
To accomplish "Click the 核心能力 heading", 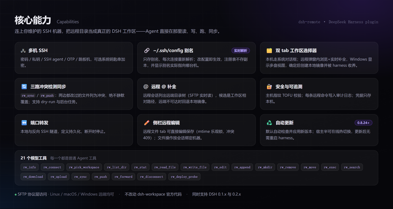I will (x=33, y=20).
